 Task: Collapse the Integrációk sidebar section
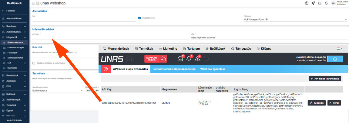click(x=15, y=37)
